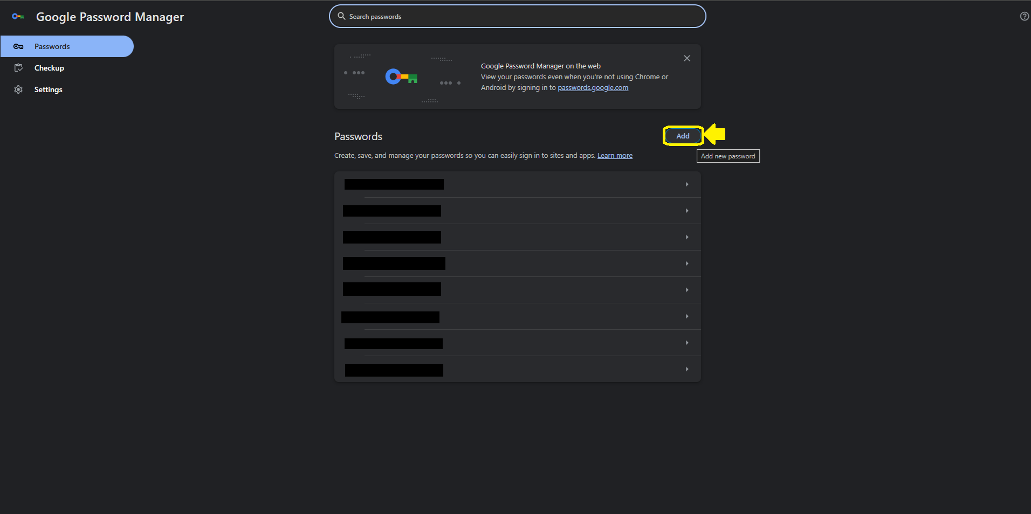Screen dimensions: 1031x514
Task: Click the search magnifier icon
Action: pos(341,16)
